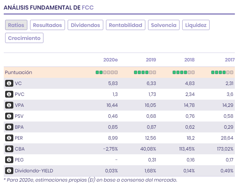Open the Dividendos tab
240x185 pixels.
click(85, 25)
